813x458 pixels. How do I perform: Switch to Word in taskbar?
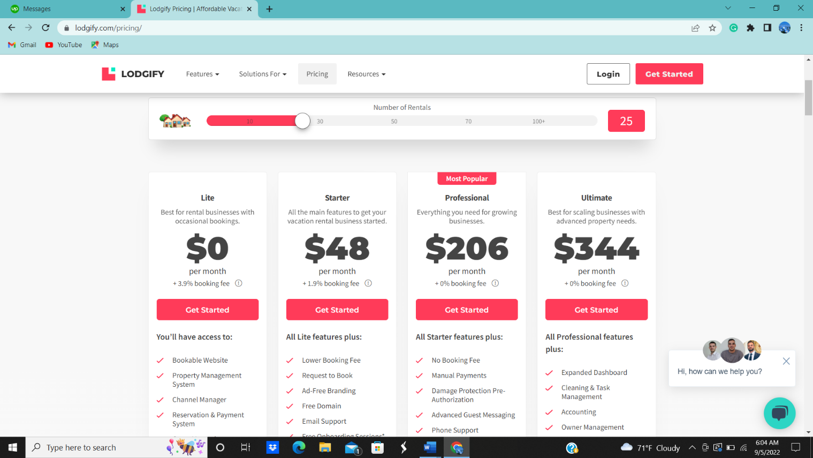coord(430,447)
